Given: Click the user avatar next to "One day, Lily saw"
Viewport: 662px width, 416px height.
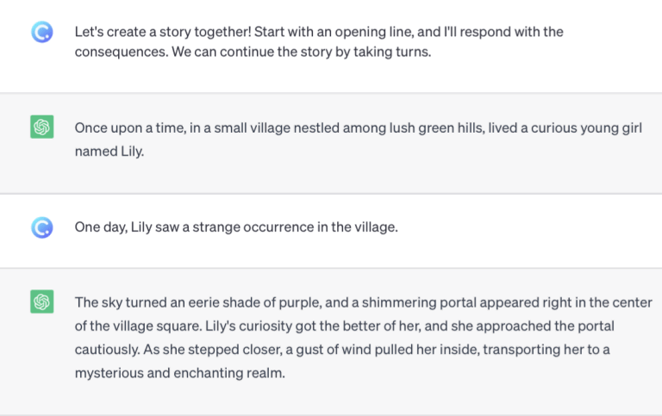Looking at the screenshot, I should [x=41, y=227].
